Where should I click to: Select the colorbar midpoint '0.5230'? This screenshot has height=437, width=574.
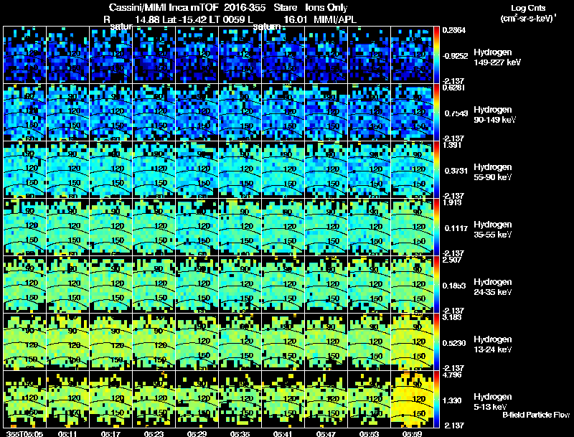coord(454,343)
